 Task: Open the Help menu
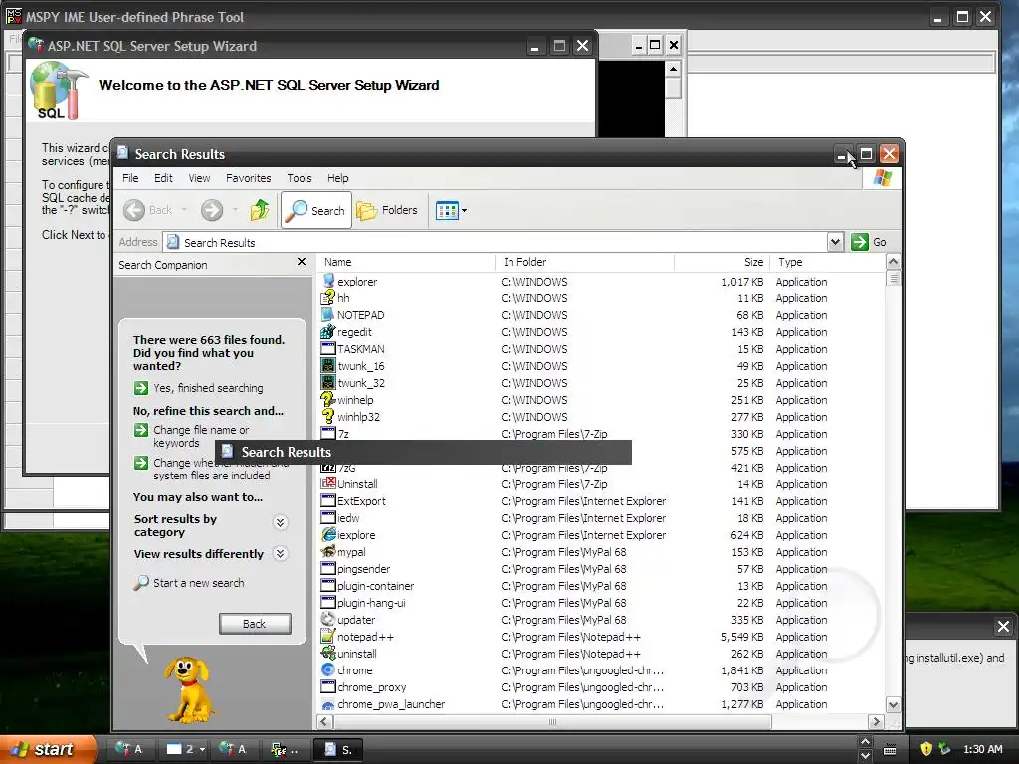(x=337, y=178)
